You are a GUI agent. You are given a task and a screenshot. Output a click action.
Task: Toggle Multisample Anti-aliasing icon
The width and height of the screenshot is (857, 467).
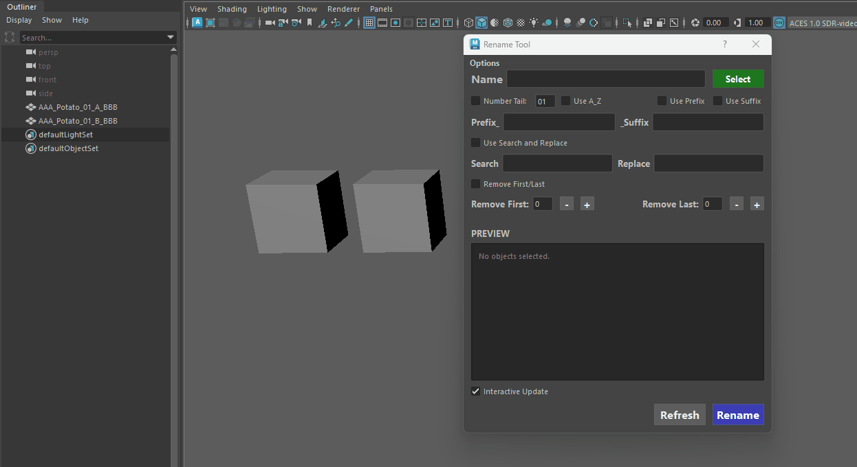click(594, 23)
